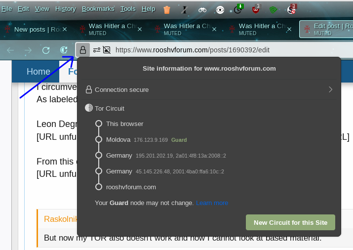
Task: Open the Edit menu
Action: click(23, 9)
